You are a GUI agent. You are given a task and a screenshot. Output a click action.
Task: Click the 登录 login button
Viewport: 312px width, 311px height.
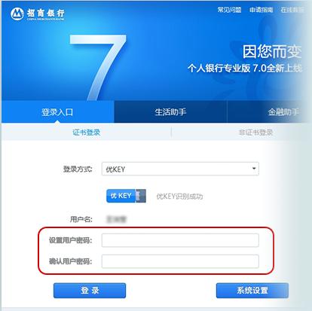tap(90, 291)
